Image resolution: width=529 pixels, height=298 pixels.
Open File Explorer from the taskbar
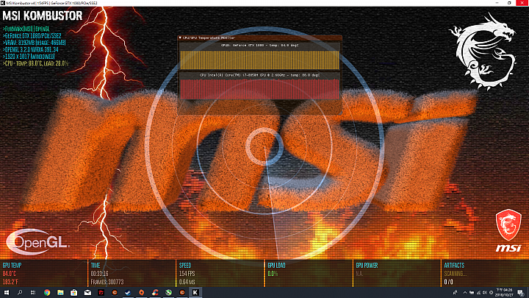coord(60,293)
